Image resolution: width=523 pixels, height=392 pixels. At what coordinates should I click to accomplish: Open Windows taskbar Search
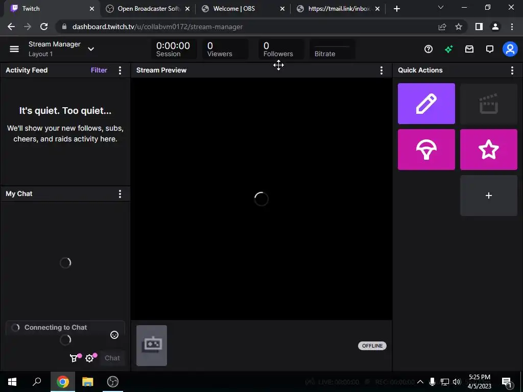37,382
